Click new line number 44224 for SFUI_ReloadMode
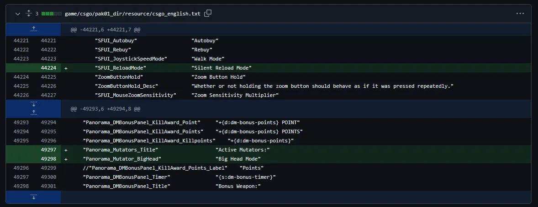The width and height of the screenshot is (538, 207). click(48, 68)
